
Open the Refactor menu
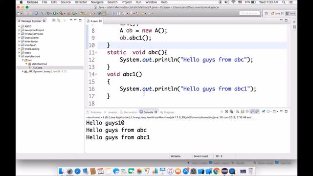click(81, 2)
